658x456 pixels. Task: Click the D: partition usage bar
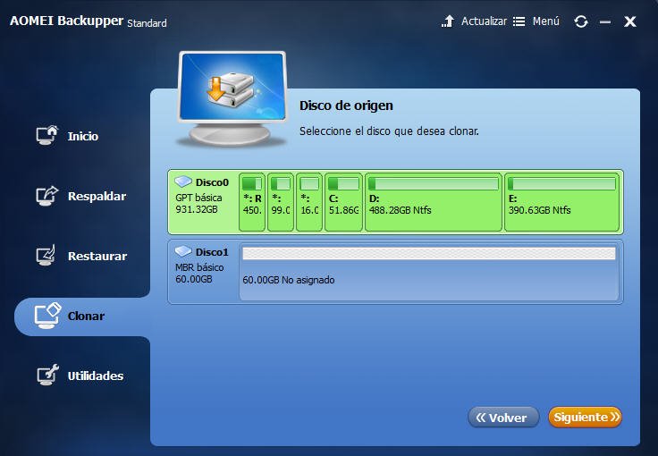coord(434,183)
